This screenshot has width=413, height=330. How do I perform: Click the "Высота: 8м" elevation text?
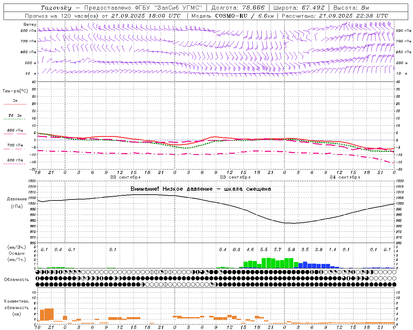point(351,8)
